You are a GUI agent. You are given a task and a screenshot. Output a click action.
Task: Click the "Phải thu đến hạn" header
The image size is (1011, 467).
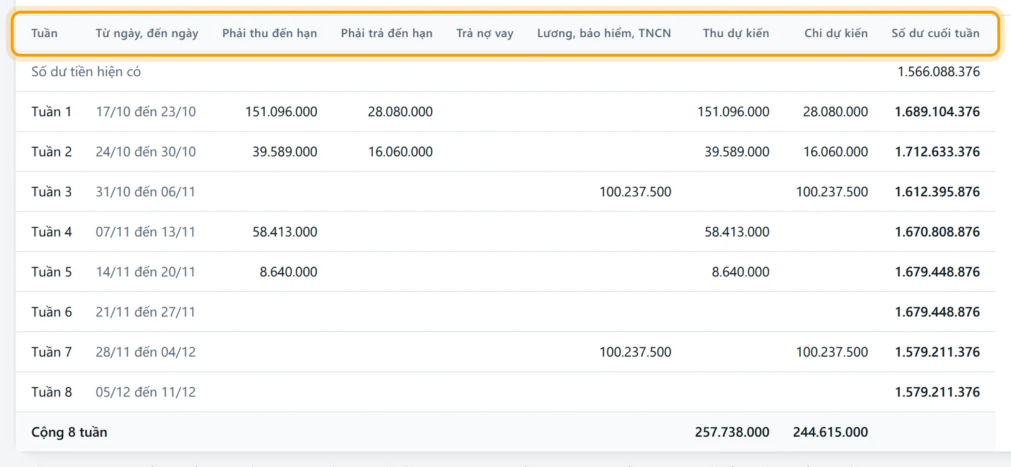[269, 33]
